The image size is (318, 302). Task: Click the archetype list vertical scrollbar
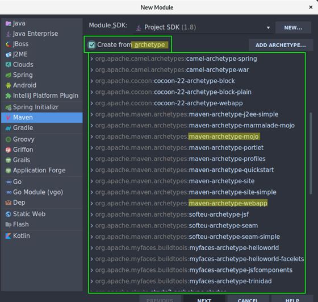tap(311, 154)
